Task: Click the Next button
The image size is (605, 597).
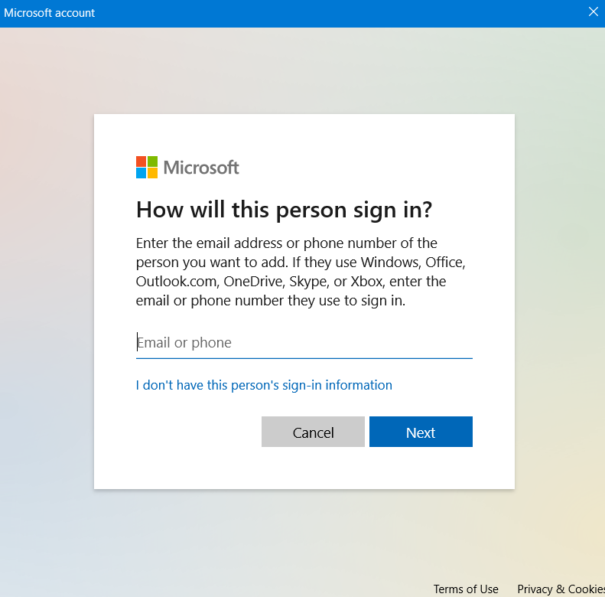Action: coord(421,432)
